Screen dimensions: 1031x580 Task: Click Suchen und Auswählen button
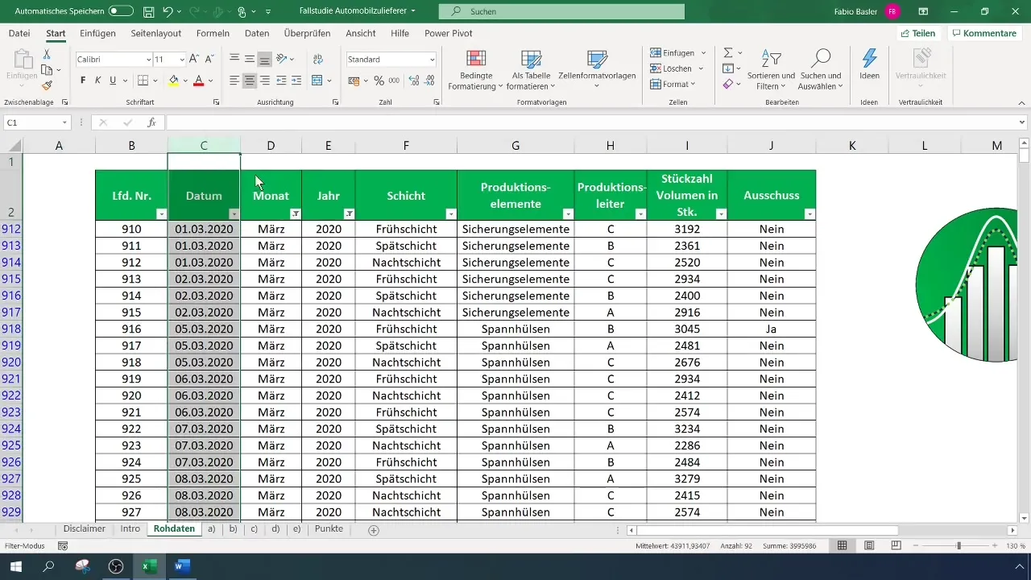pyautogui.click(x=820, y=70)
